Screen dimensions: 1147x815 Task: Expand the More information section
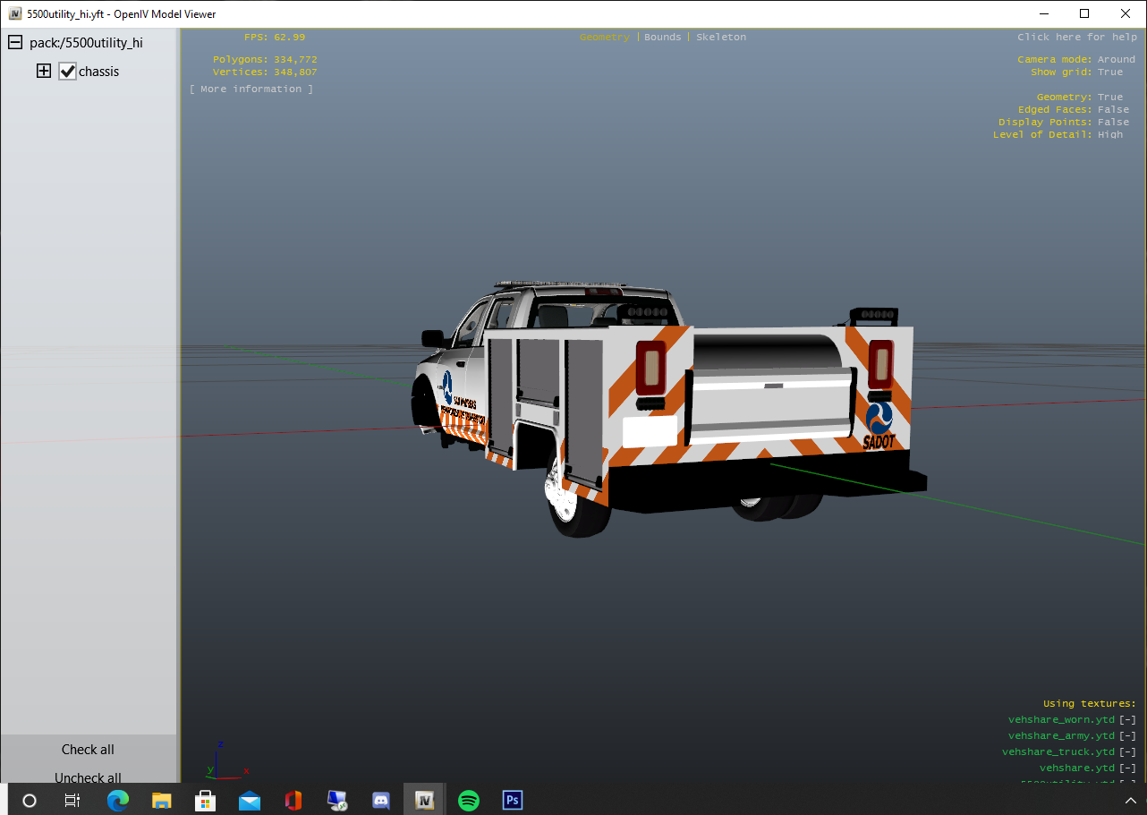tap(251, 89)
